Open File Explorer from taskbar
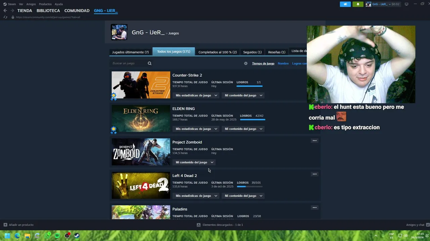This screenshot has width=430, height=241. [27, 236]
